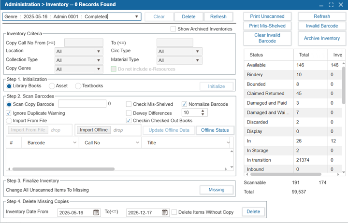Click Delete in Step 4 section
Image resolution: width=348 pixels, height=223 pixels.
(253, 212)
